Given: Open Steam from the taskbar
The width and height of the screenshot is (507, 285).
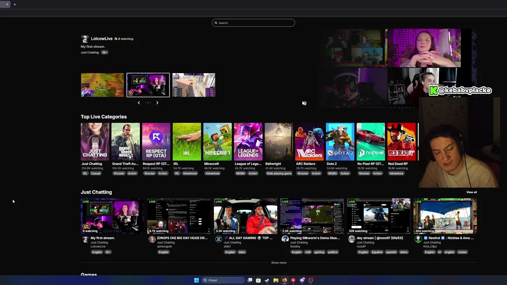Looking at the screenshot, I should tap(267, 280).
